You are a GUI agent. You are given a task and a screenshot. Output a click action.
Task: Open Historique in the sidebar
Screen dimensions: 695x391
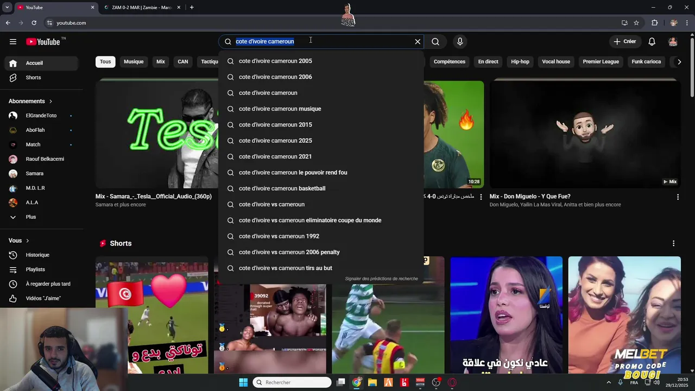click(x=41, y=255)
